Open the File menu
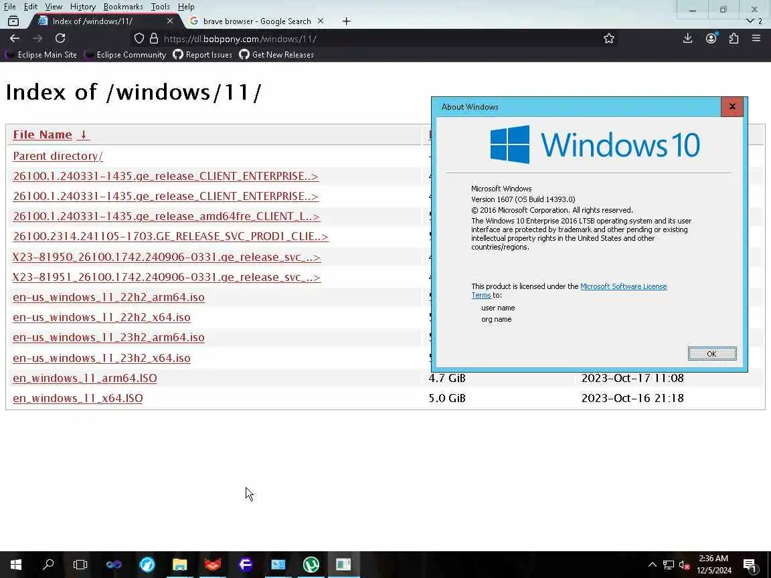 [x=10, y=7]
